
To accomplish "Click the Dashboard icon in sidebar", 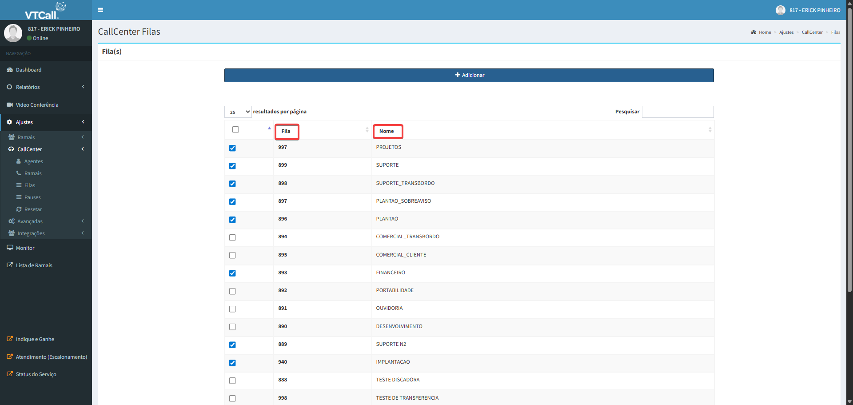I will (x=10, y=70).
